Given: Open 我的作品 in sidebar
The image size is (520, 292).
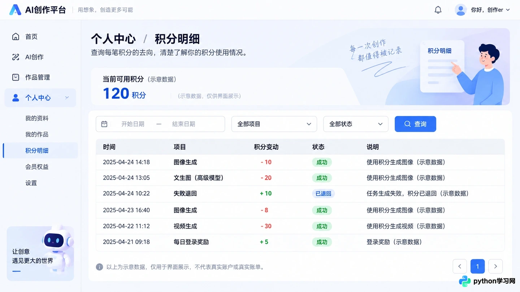Looking at the screenshot, I should [x=37, y=134].
